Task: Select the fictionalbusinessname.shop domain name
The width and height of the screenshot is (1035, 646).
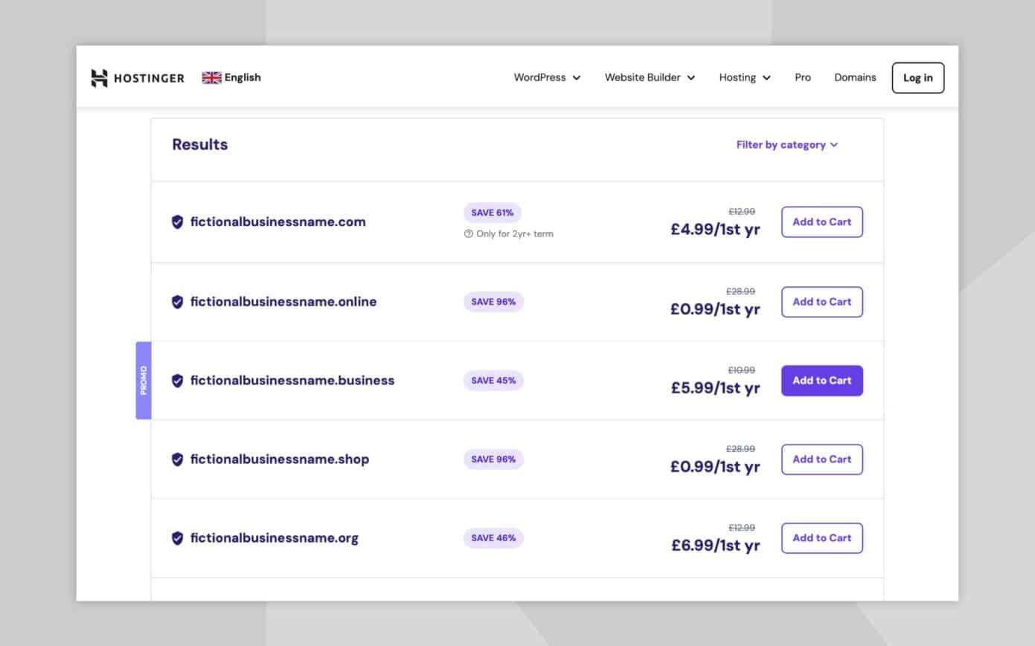Action: point(280,459)
